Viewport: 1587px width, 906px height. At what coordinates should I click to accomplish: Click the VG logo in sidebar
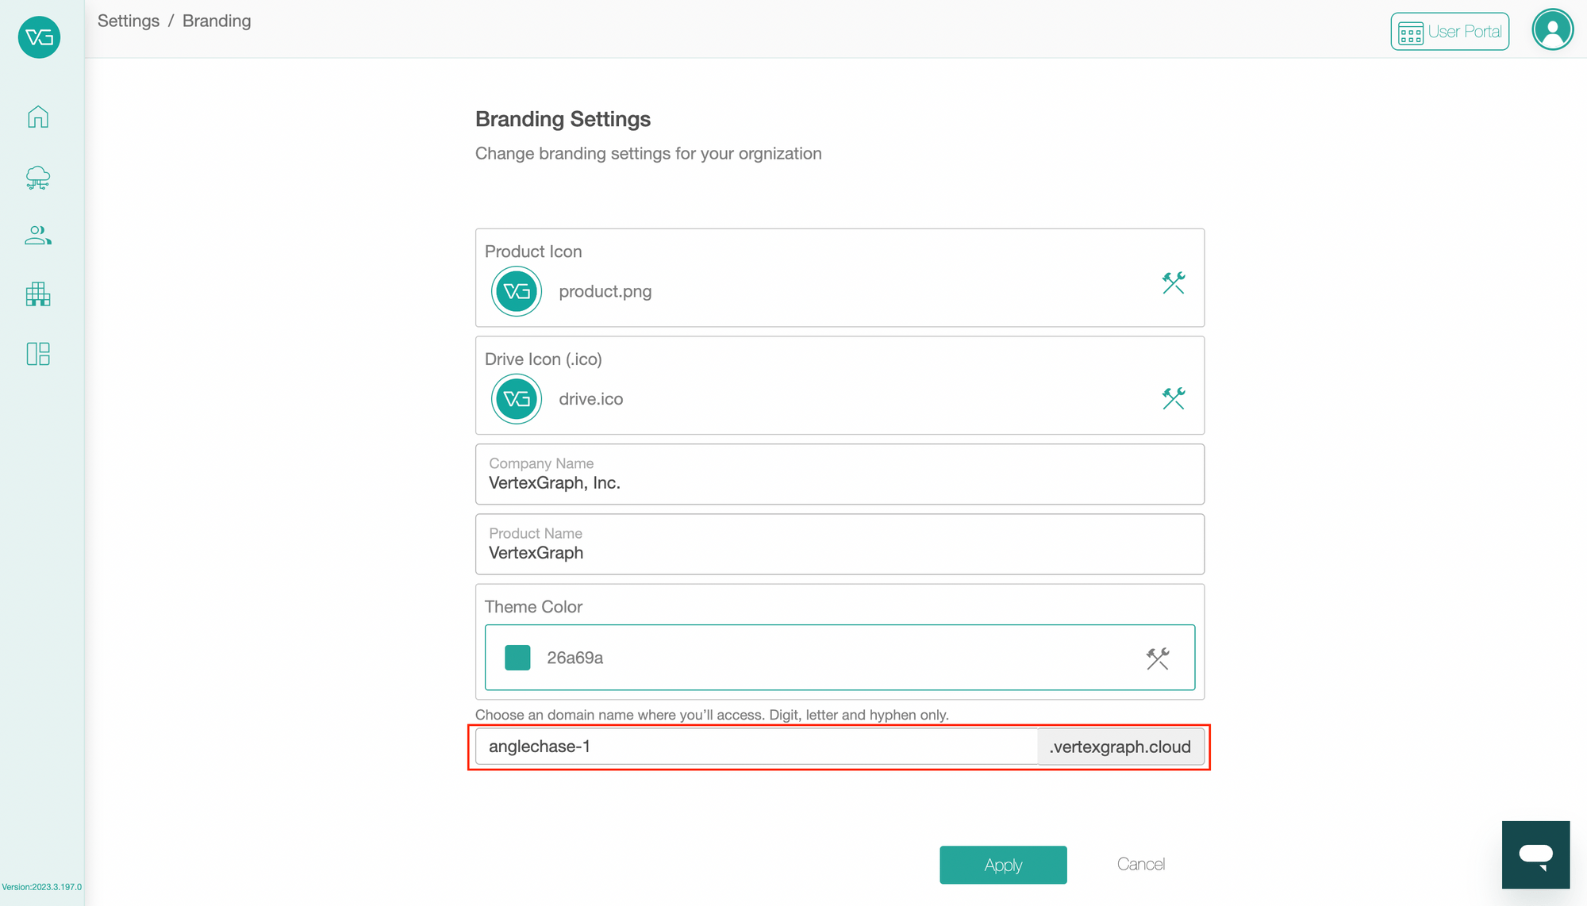pyautogui.click(x=39, y=37)
